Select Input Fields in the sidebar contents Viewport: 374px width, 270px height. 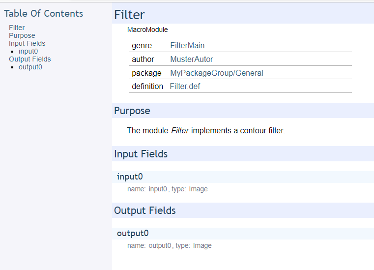tap(27, 43)
